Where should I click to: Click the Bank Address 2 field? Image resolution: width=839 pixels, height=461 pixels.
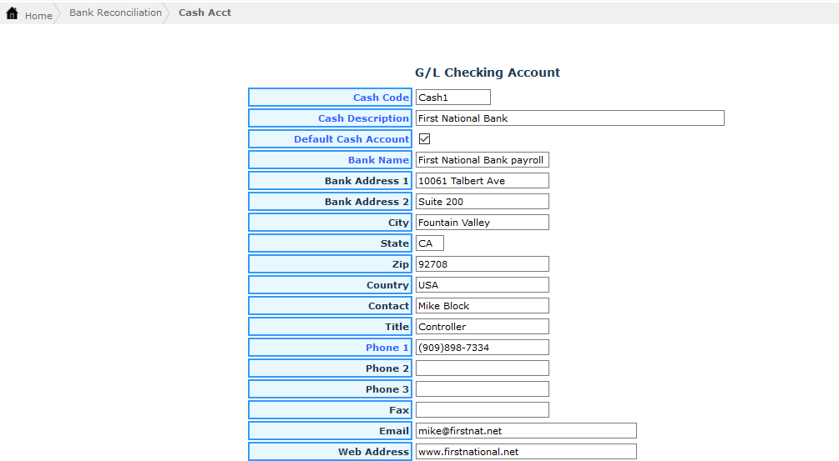(x=482, y=202)
